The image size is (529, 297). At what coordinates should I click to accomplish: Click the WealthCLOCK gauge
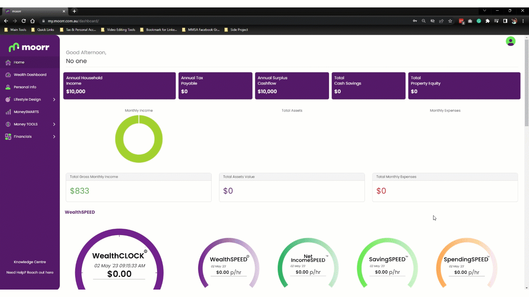click(x=119, y=259)
